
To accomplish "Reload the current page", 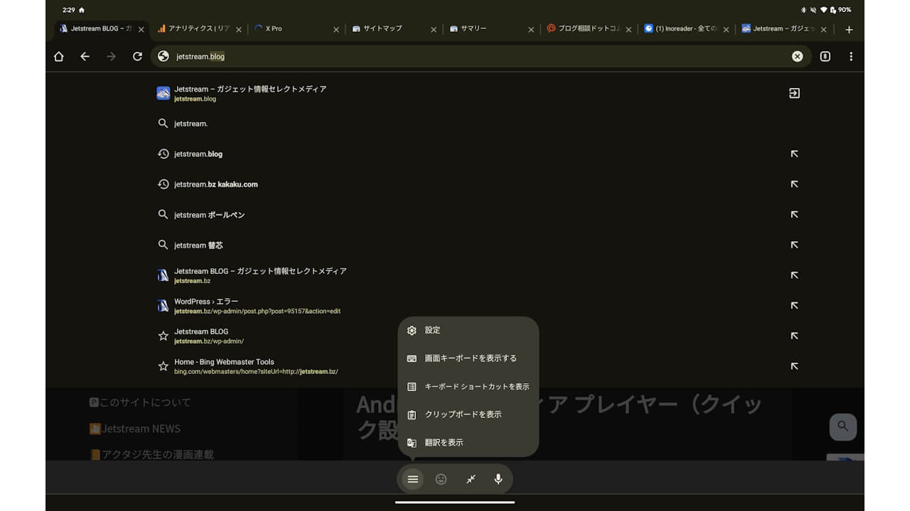I will [x=138, y=56].
